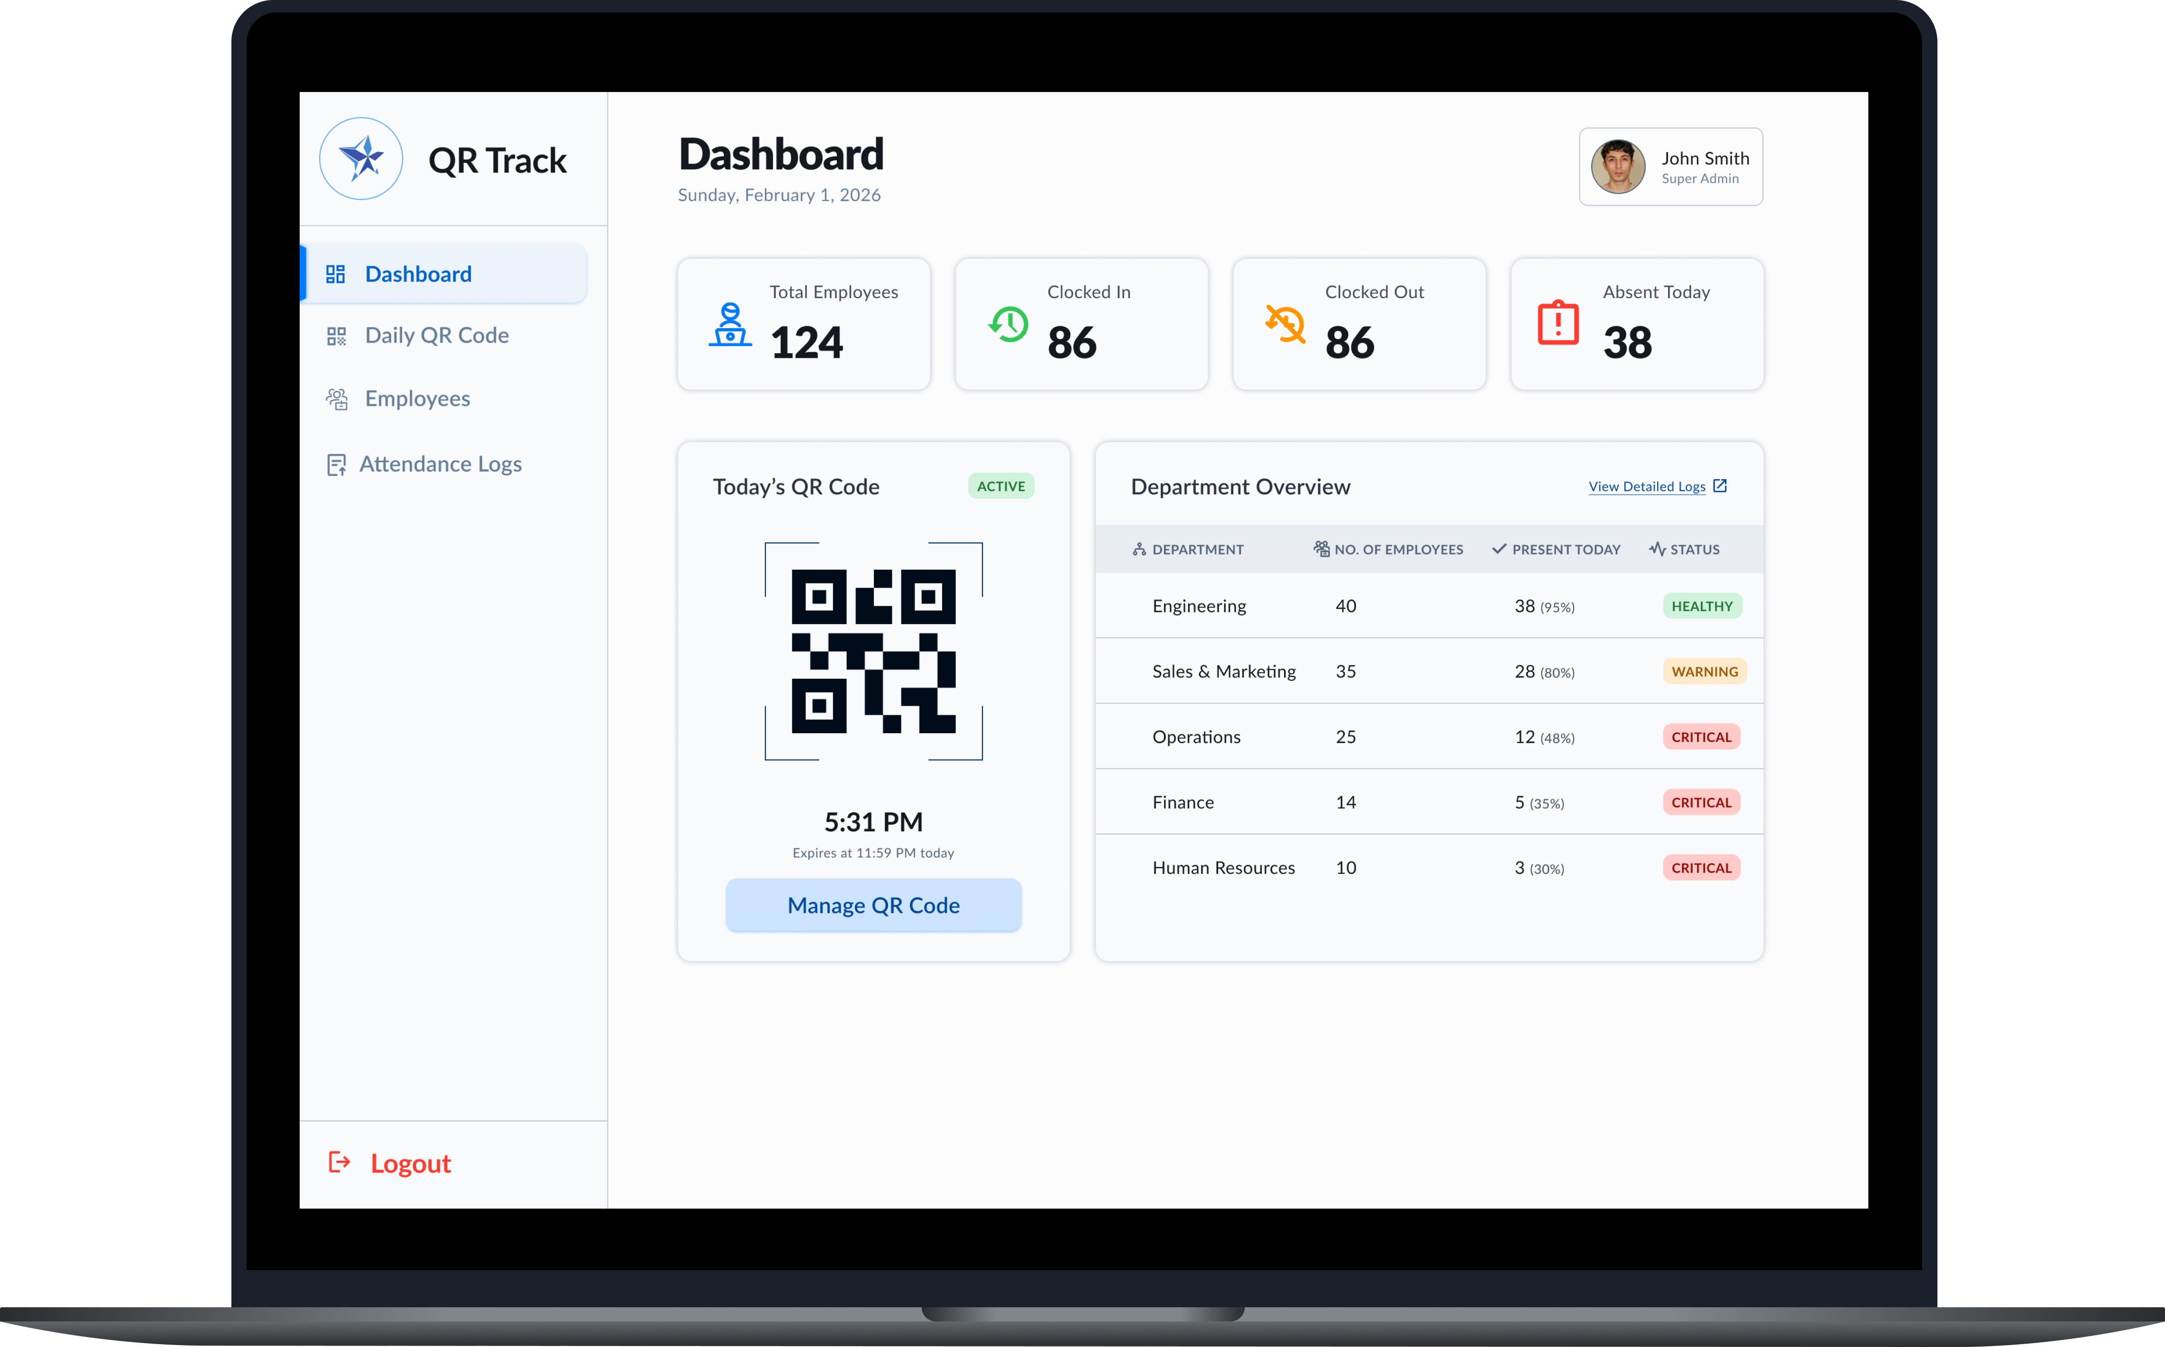Image resolution: width=2165 pixels, height=1347 pixels.
Task: Click the Total Employees person icon
Action: [730, 324]
